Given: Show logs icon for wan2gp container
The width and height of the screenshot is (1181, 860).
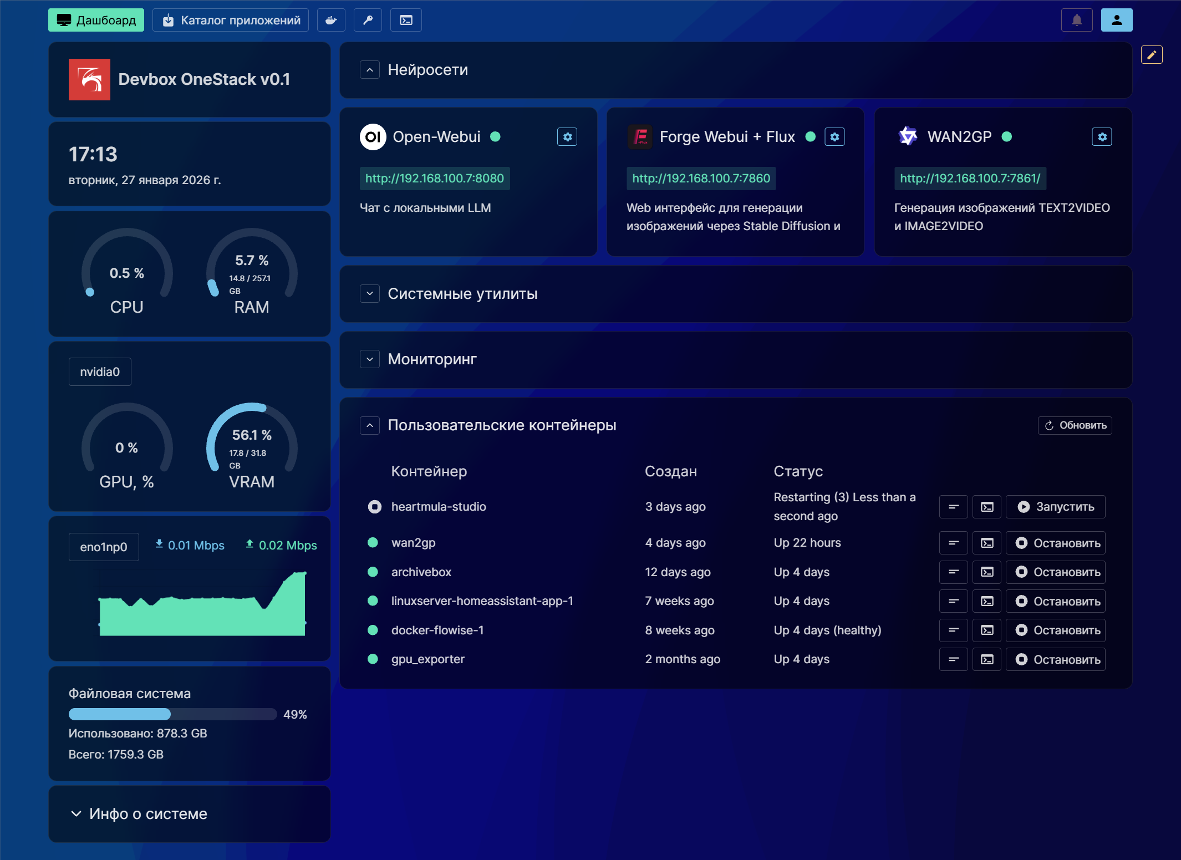Looking at the screenshot, I should click(x=953, y=543).
